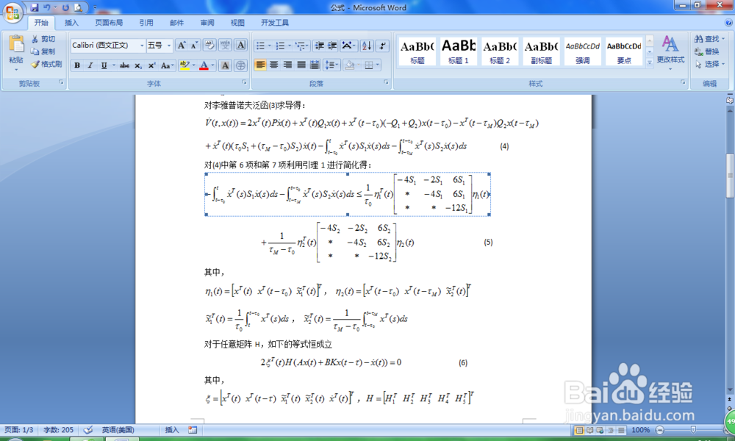Screen dimensions: 735x441
Task: Show or hide paragraph marks
Action: 382,46
